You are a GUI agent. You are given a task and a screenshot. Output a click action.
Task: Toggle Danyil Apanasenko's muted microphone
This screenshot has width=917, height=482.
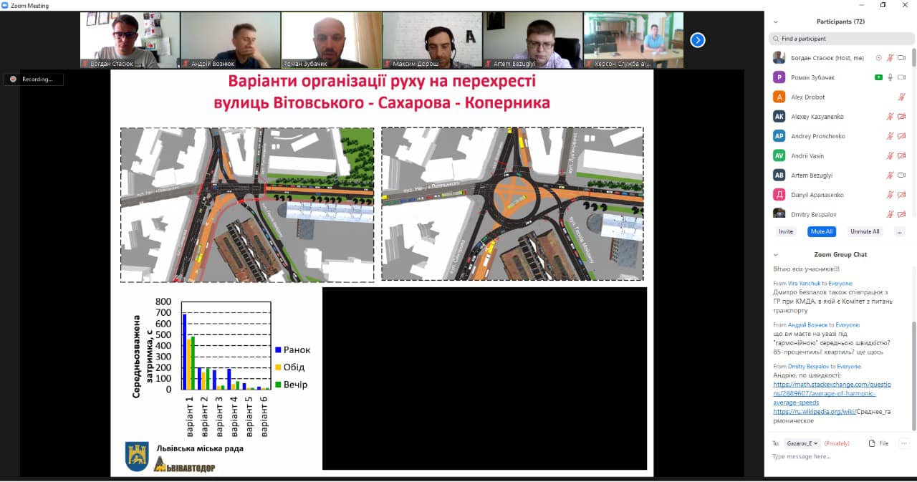pos(890,195)
